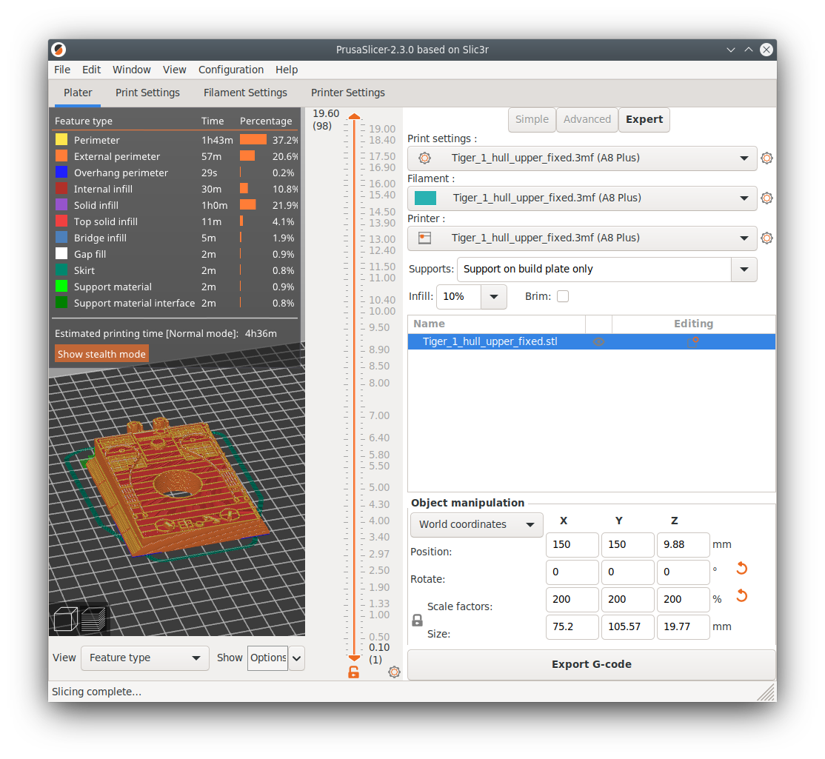Open the Supports dropdown
This screenshot has width=825, height=759.
(744, 270)
